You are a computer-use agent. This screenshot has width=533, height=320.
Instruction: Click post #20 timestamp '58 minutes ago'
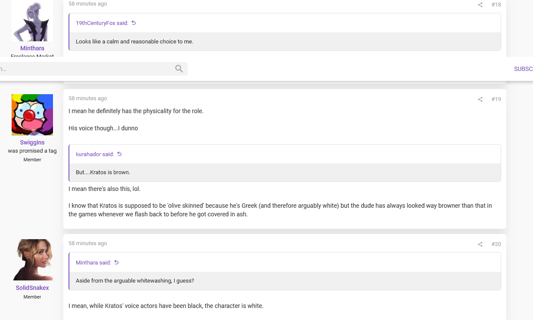point(88,243)
